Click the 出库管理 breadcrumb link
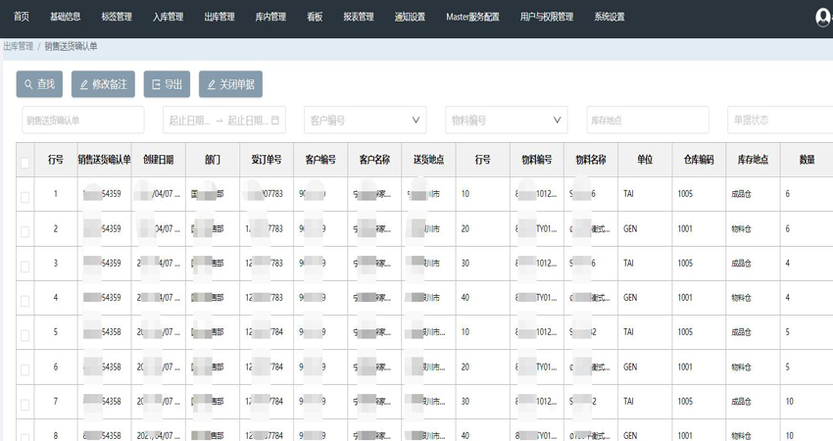833x441 pixels. coord(18,46)
